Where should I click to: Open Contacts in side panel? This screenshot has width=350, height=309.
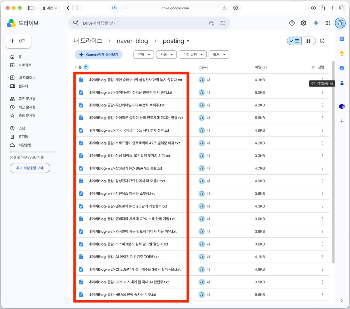342,83
